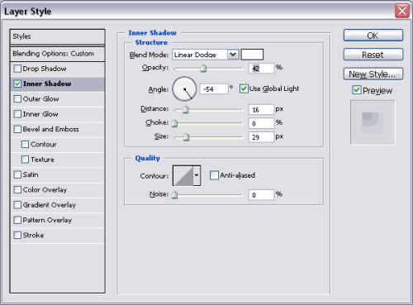Enable the Drop Shadow effect checkbox
This screenshot has width=413, height=305.
pyautogui.click(x=17, y=69)
